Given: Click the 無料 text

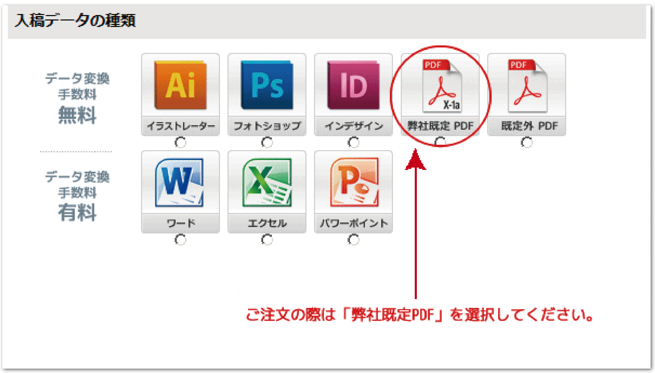Looking at the screenshot, I should [x=77, y=115].
